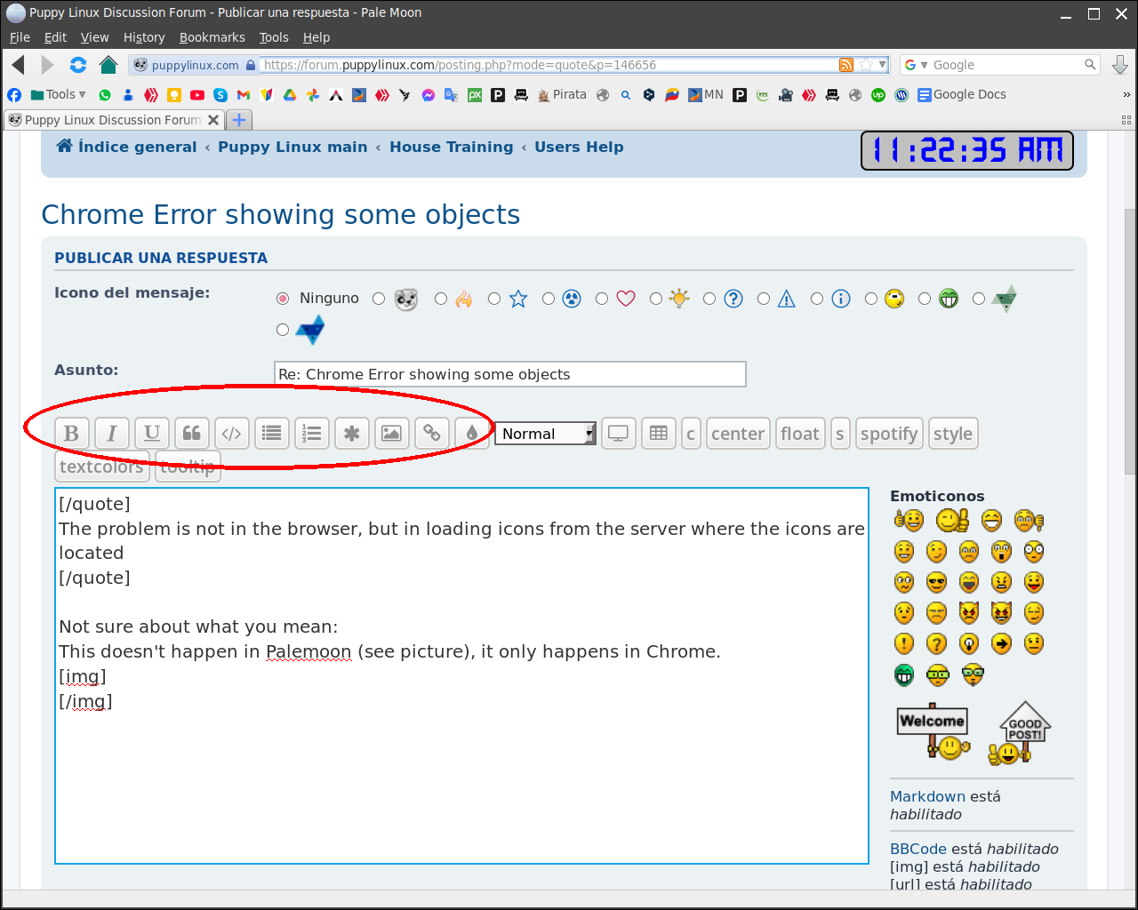Open the search engine selector dropdown
Screen dimensions: 1138x910
click(x=916, y=65)
